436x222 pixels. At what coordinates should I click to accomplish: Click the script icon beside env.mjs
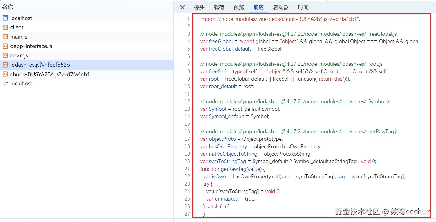click(5, 55)
